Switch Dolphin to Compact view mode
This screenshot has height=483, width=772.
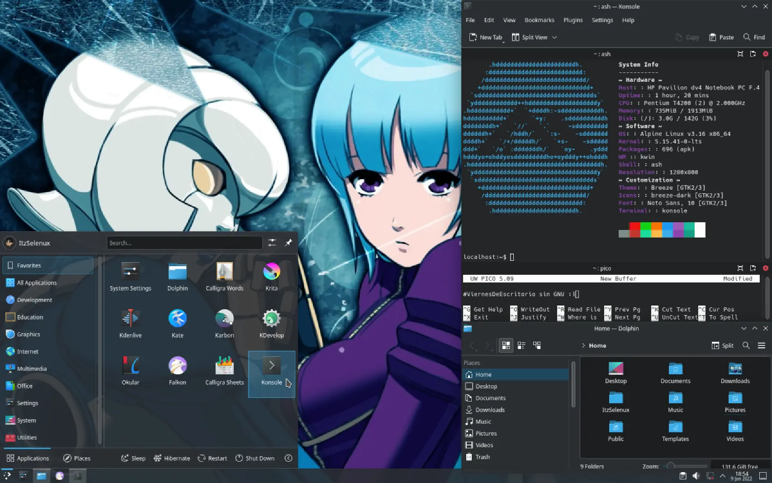pos(521,345)
